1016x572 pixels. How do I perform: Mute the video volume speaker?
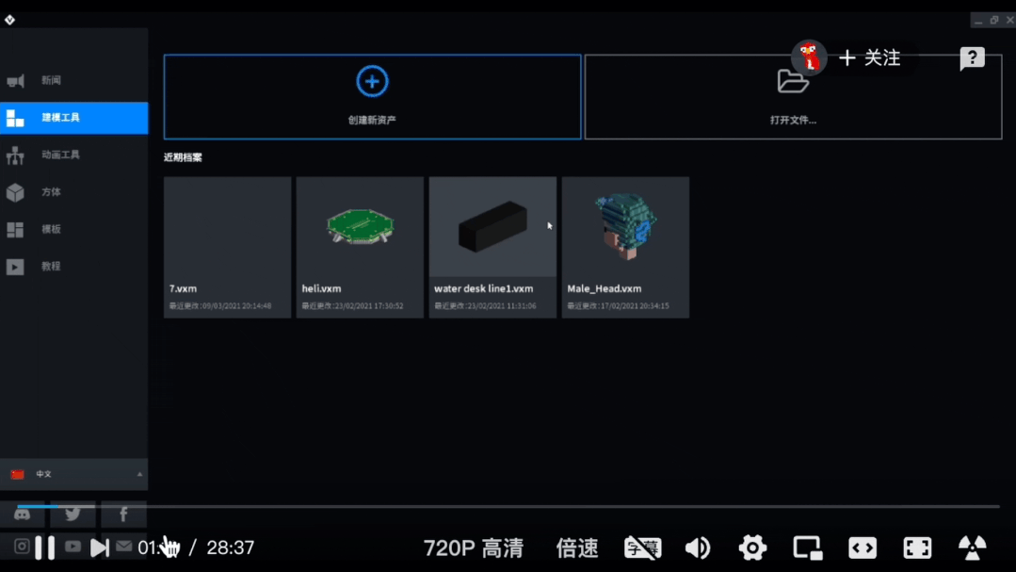pyautogui.click(x=698, y=547)
